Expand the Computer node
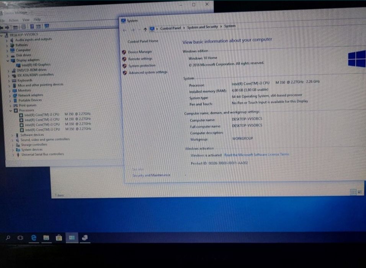366x268 pixels. click(x=7, y=51)
